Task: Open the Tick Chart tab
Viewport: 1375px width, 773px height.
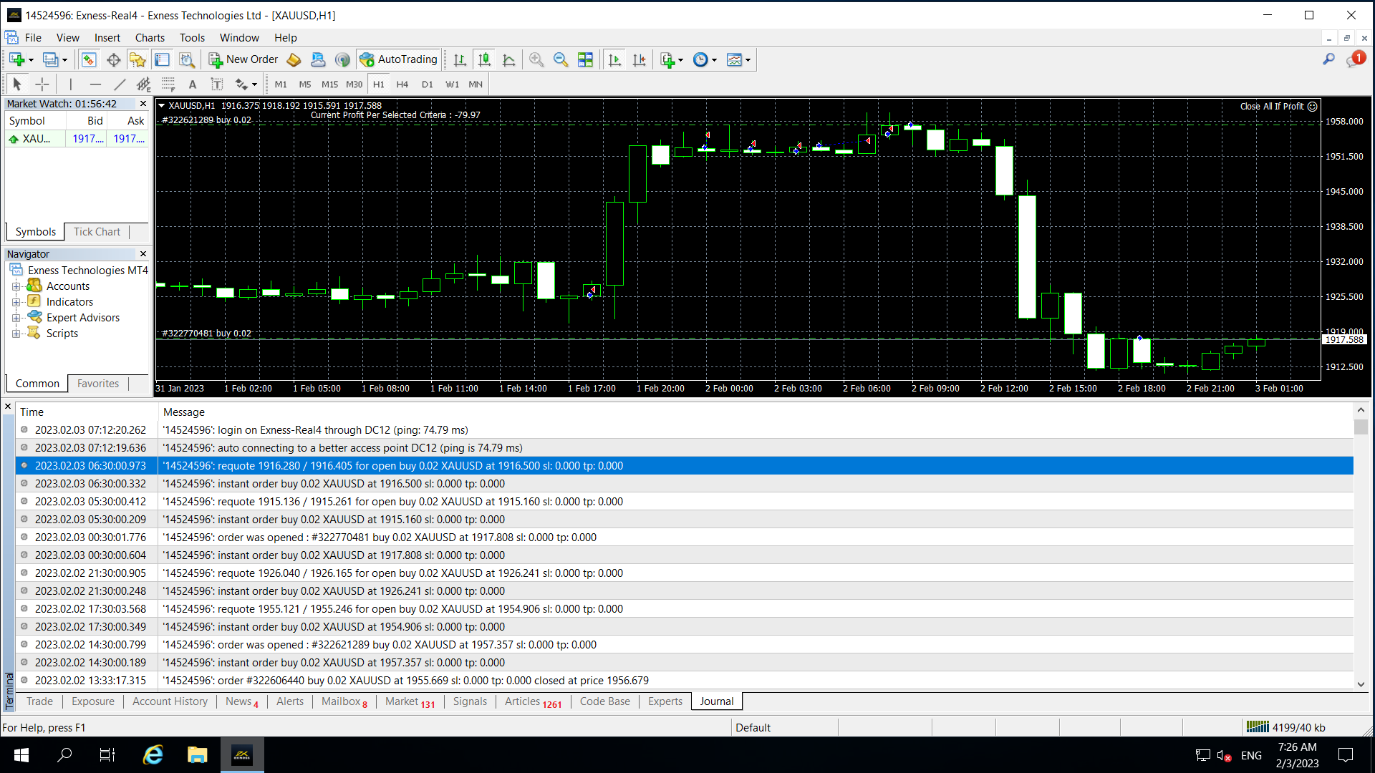Action: pyautogui.click(x=97, y=232)
